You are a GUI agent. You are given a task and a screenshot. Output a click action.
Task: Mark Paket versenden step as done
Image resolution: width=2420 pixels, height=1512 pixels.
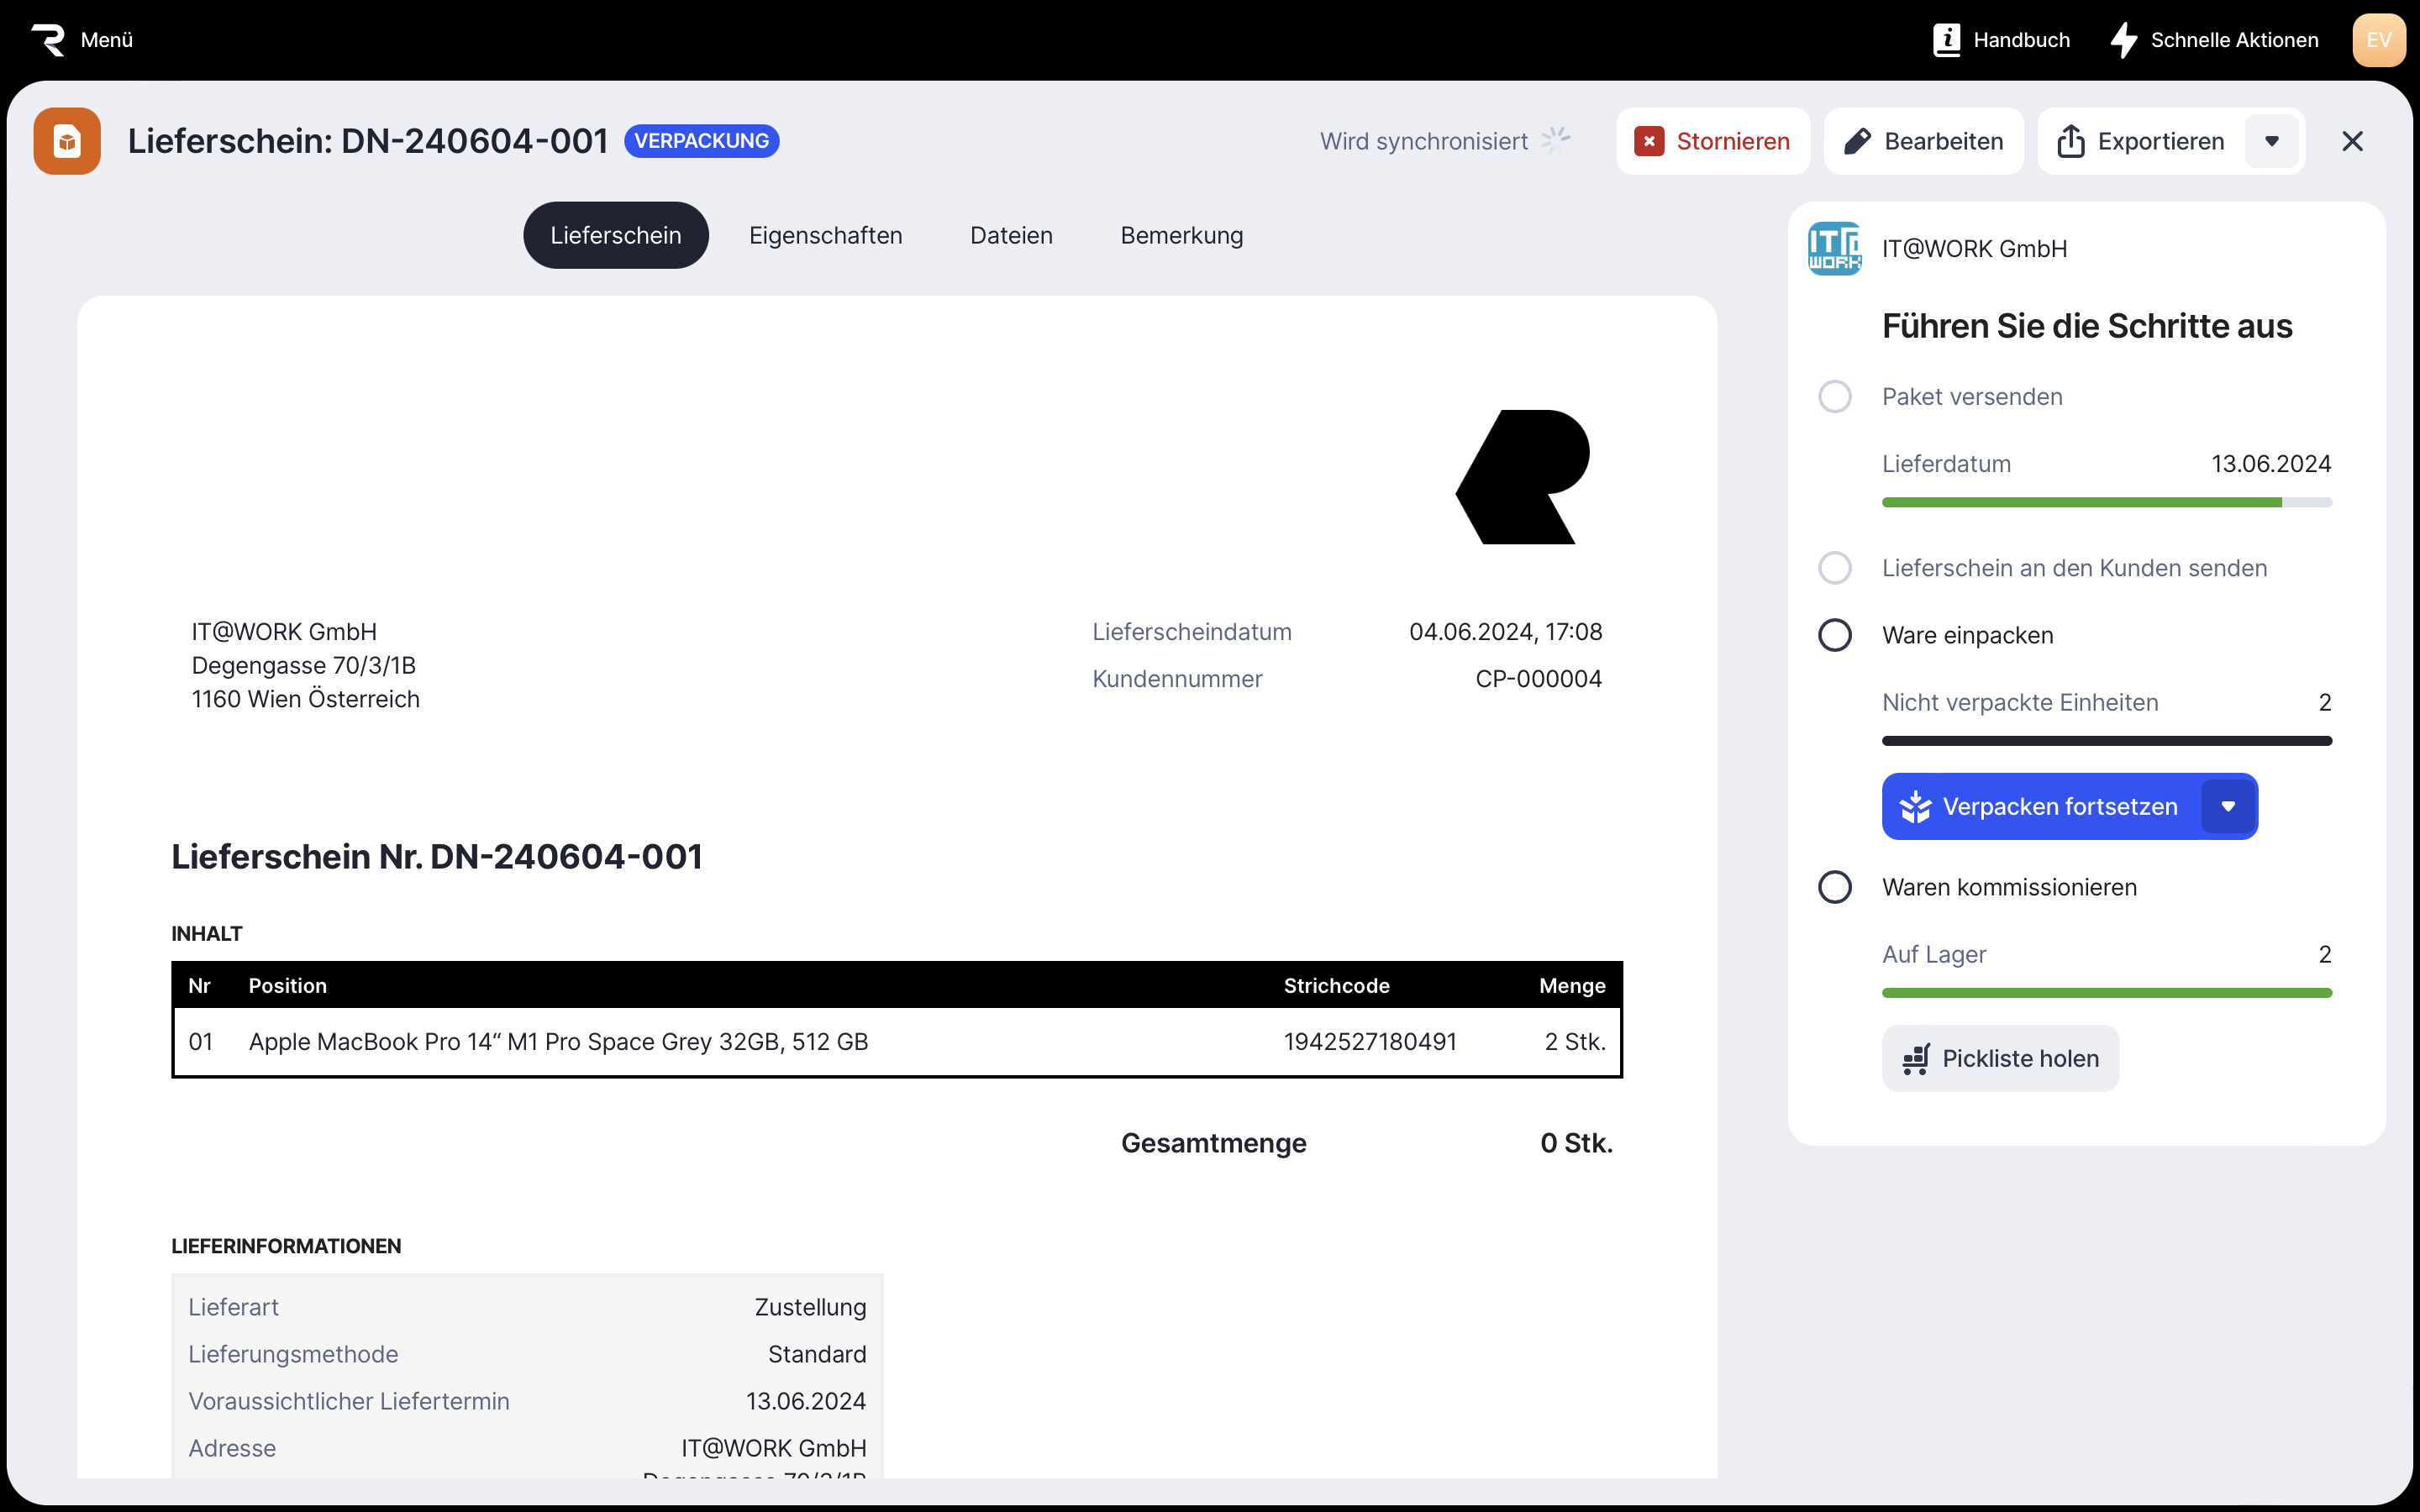1834,397
